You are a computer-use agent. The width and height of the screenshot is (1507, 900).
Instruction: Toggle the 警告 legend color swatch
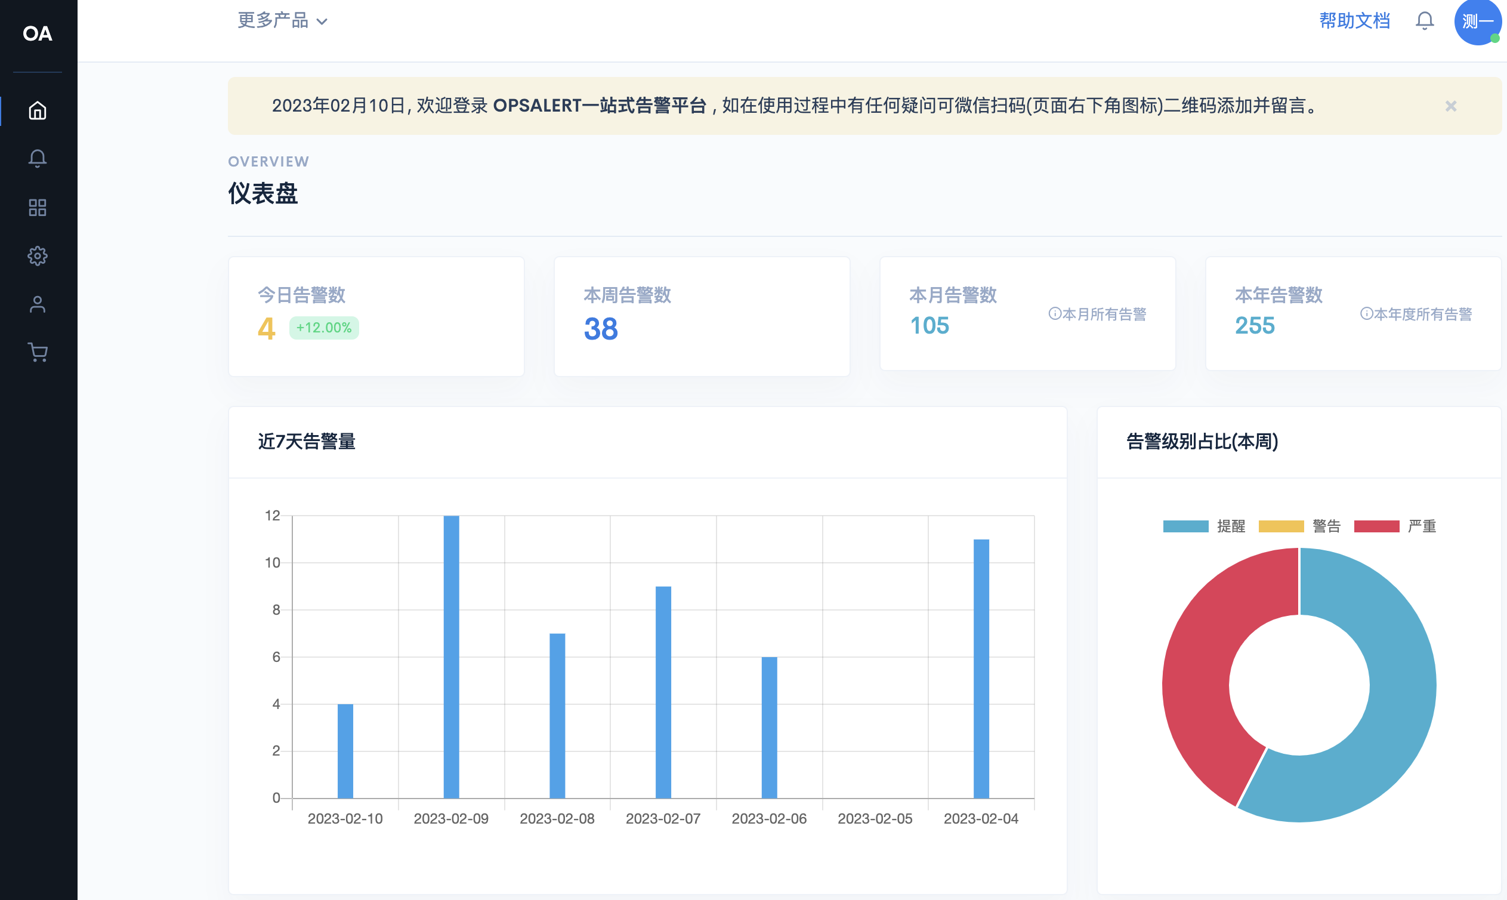coord(1281,526)
